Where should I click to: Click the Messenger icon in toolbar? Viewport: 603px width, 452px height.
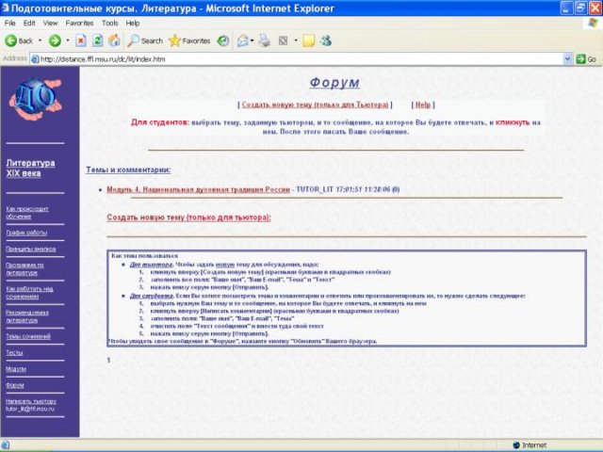pos(326,40)
